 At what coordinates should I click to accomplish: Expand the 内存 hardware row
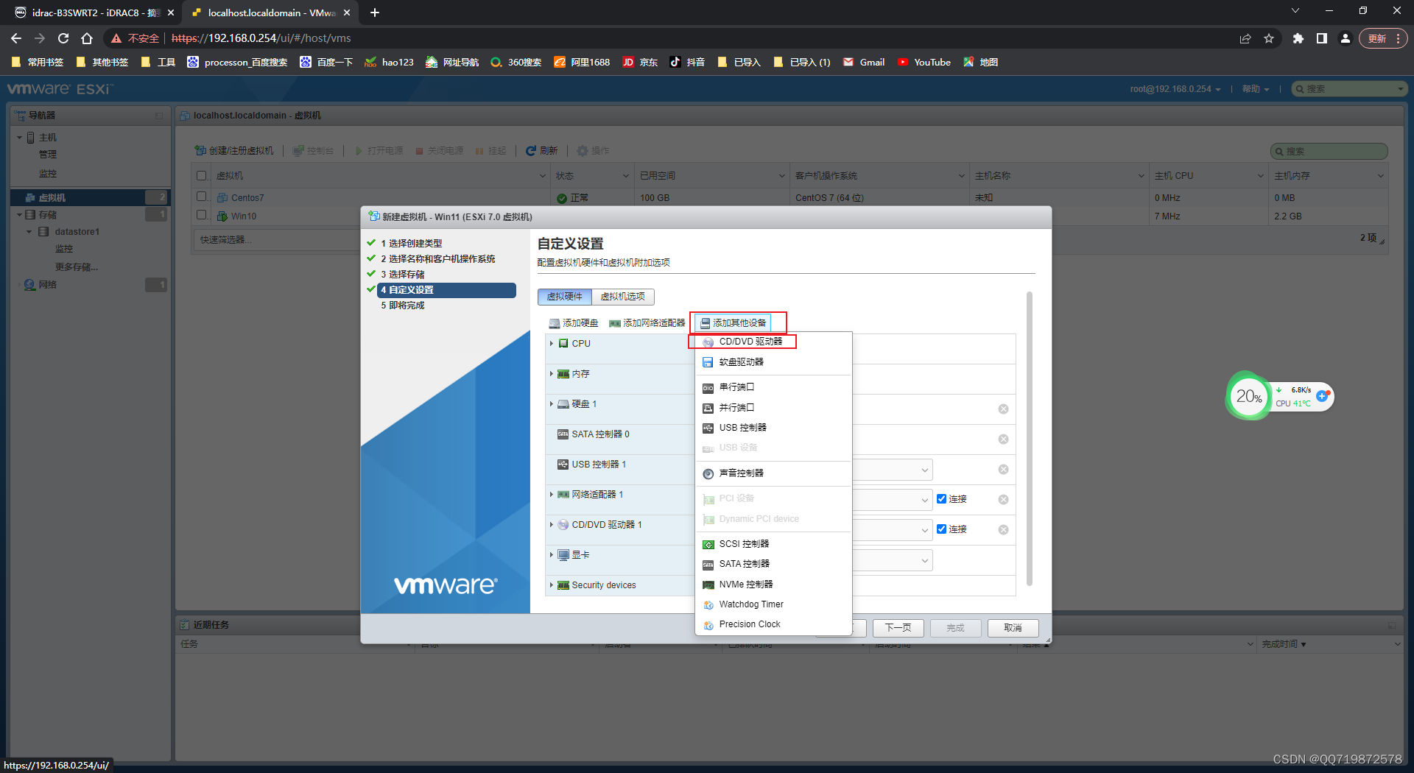551,374
